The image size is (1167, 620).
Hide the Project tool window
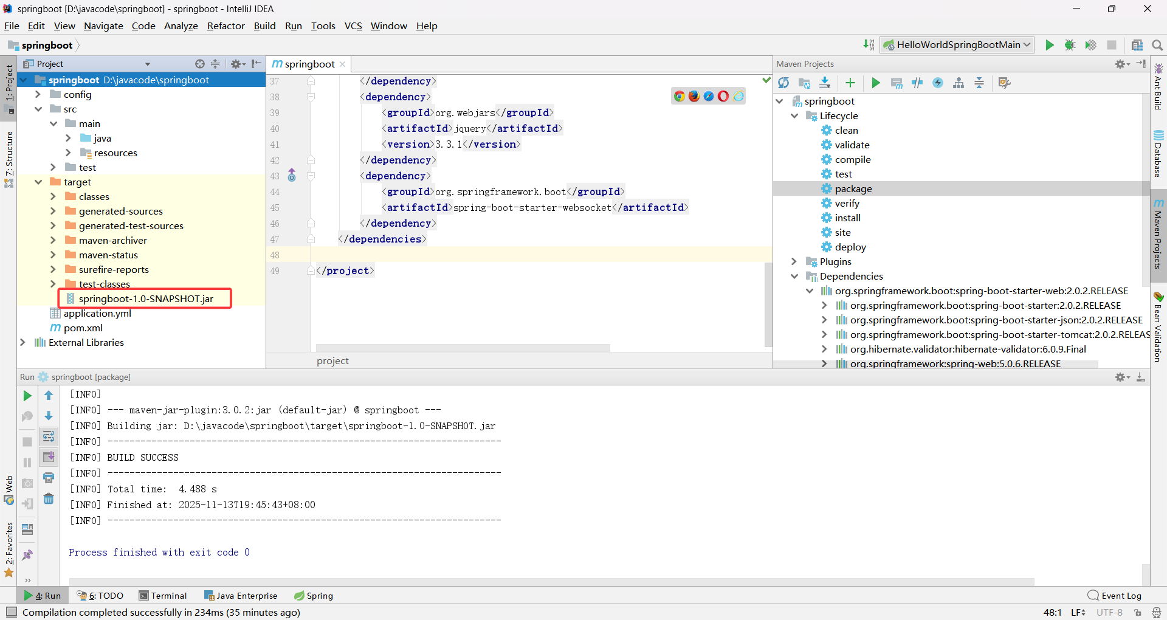click(x=256, y=64)
